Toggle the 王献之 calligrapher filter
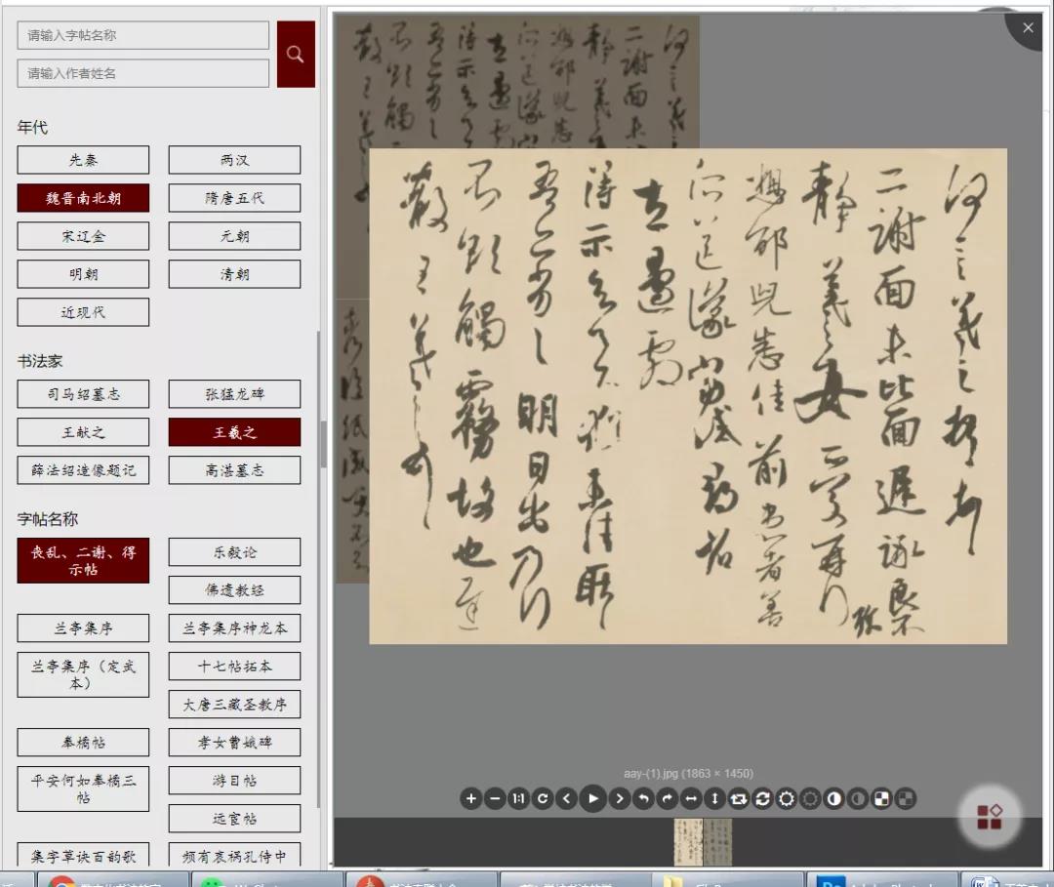1054x887 pixels. [83, 432]
